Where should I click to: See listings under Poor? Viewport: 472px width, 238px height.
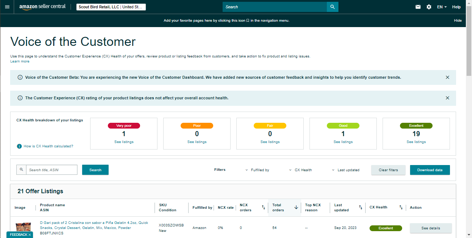pos(197,142)
